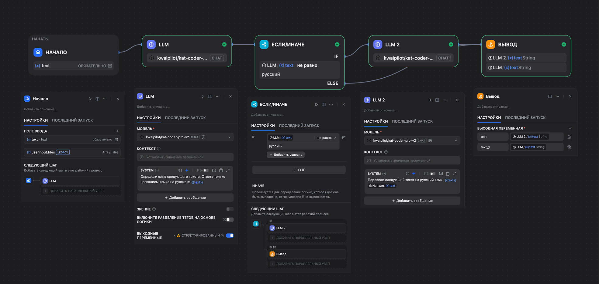Viewport: 599px width, 284px height.
Task: Click the sparkle generate icon near SYSTEM prompt
Action: coord(187,170)
